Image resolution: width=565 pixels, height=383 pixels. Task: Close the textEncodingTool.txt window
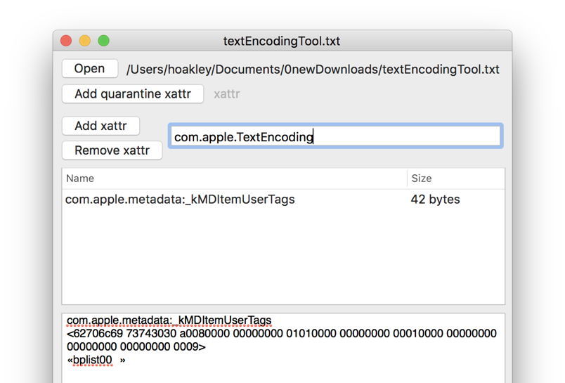click(x=67, y=41)
